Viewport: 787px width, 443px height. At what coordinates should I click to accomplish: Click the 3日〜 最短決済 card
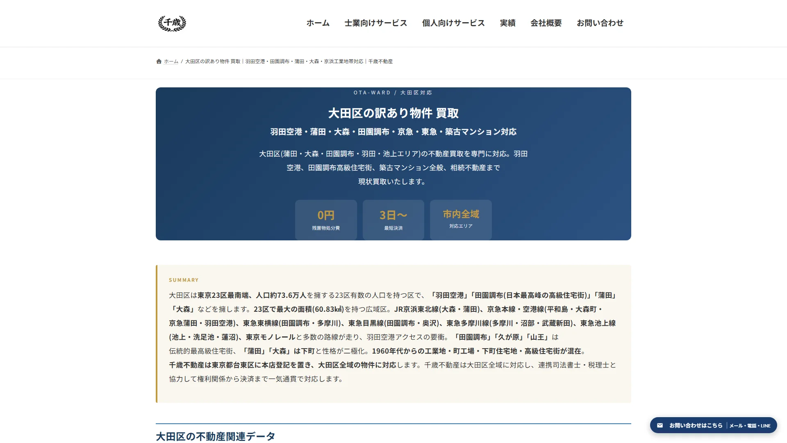tap(393, 220)
